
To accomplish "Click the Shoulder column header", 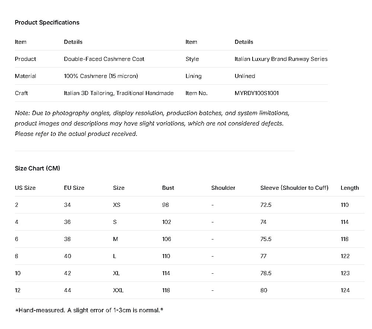I will tap(223, 188).
